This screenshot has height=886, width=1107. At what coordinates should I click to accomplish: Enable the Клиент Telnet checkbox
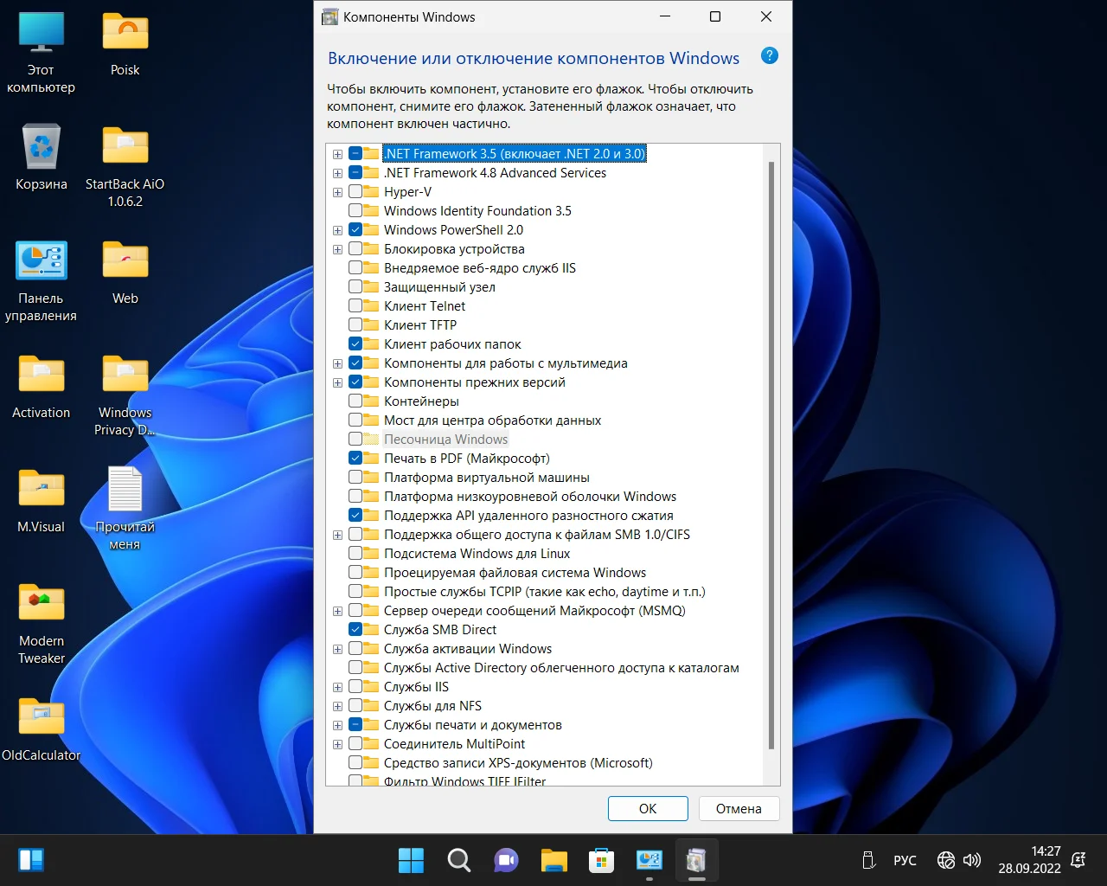point(355,306)
